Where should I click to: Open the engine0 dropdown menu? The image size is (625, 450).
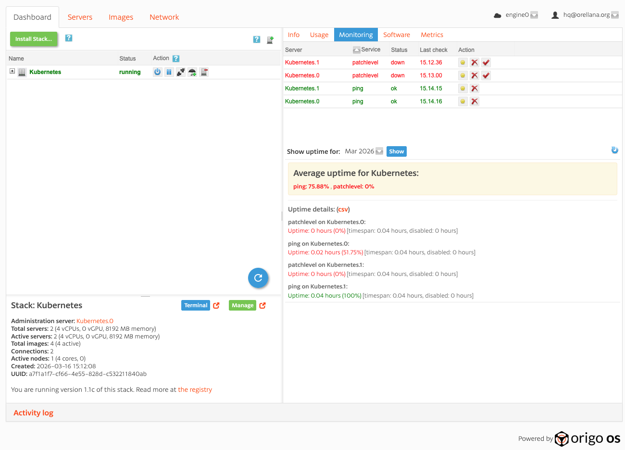pos(534,15)
